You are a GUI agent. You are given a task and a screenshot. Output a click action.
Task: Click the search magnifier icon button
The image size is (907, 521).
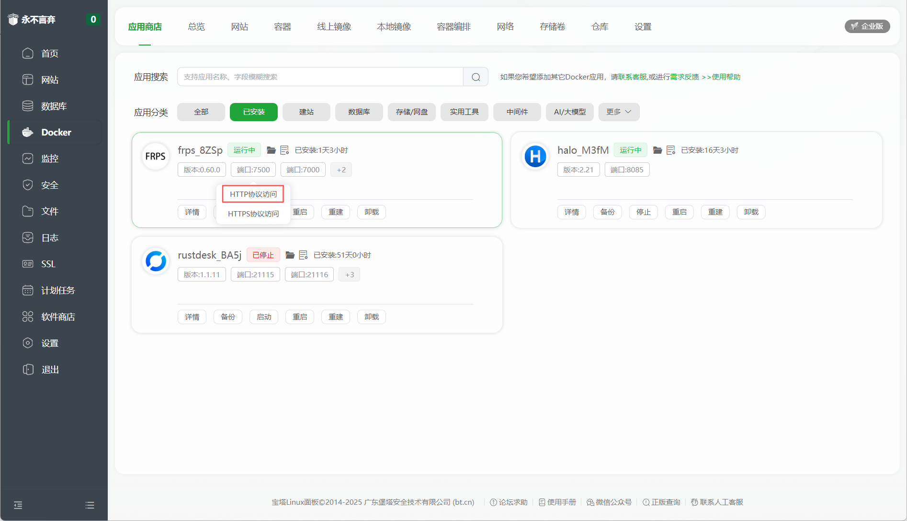476,77
